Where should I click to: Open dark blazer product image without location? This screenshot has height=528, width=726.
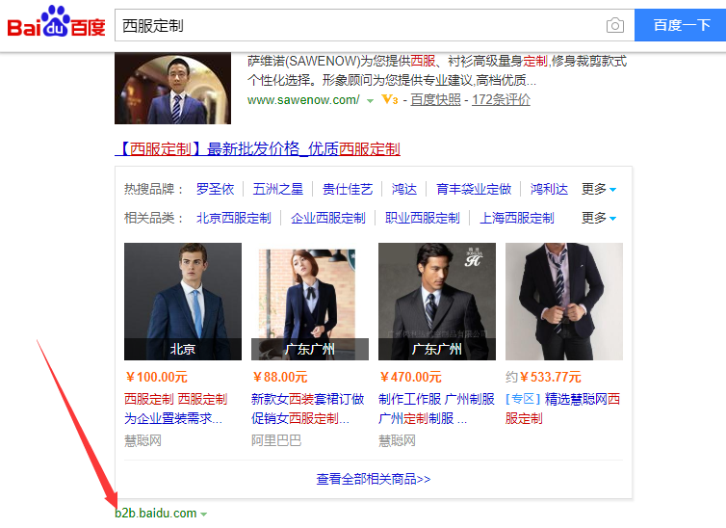pos(564,302)
